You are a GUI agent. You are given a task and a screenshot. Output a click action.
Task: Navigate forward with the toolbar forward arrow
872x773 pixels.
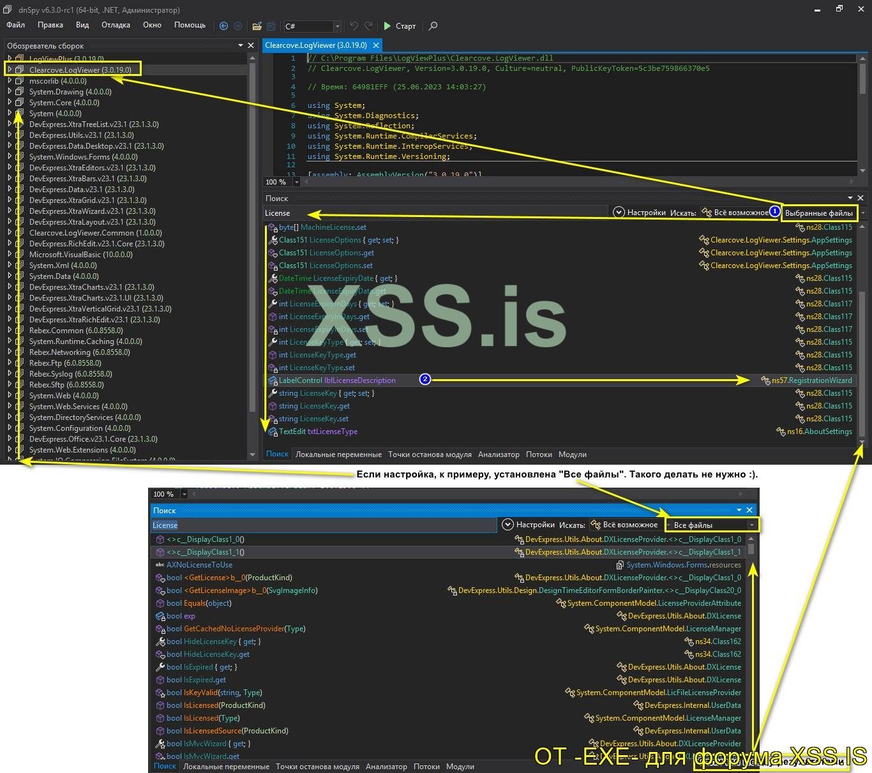[x=237, y=26]
